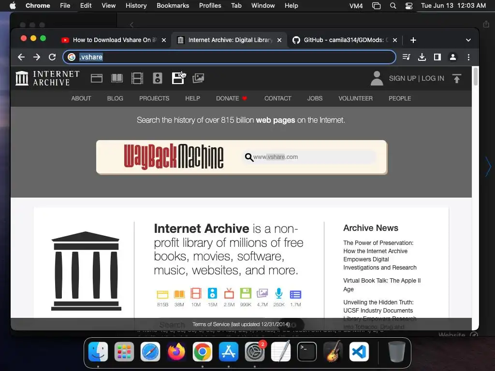Click the Wayback Machine search magnifier icon
Screen dimensions: 495x371
(249, 157)
